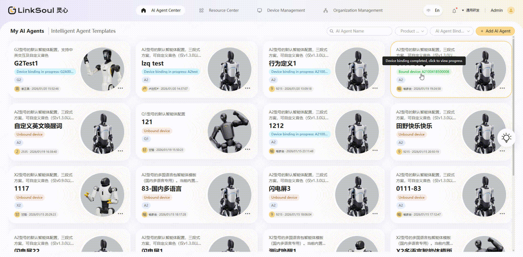Open more options on 83-国内多语言 card

tap(248, 214)
